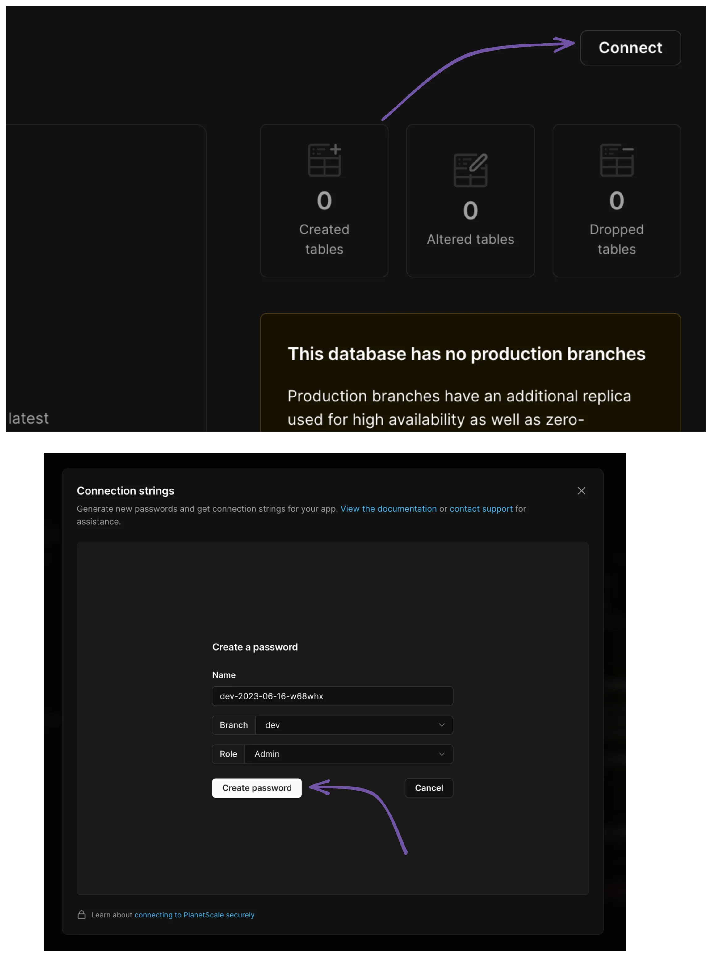Click the lock icon near Learn about
This screenshot has height=957, width=712.
point(82,915)
